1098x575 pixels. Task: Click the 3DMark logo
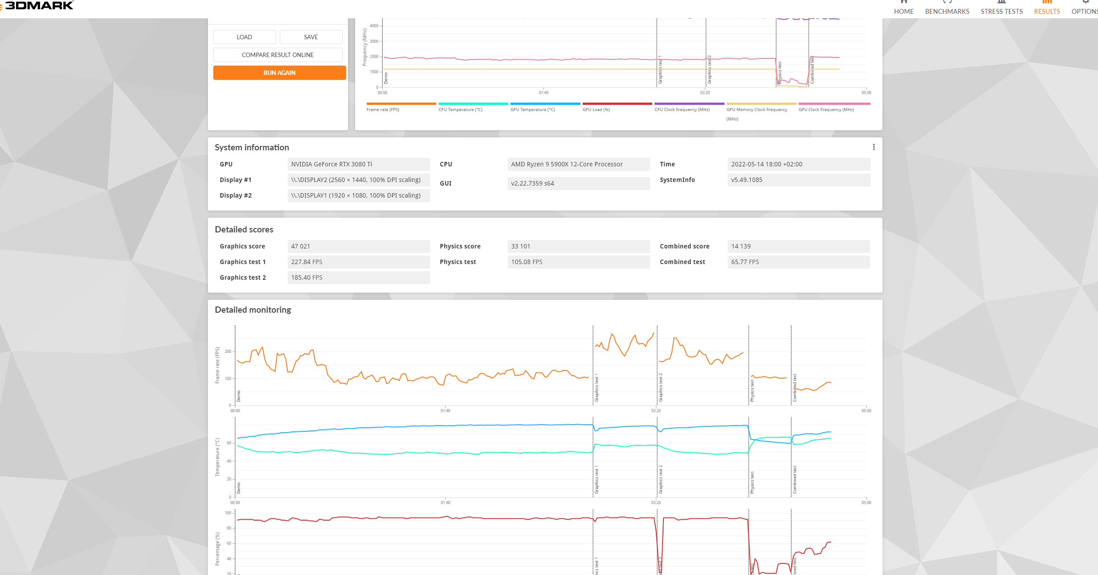click(38, 5)
